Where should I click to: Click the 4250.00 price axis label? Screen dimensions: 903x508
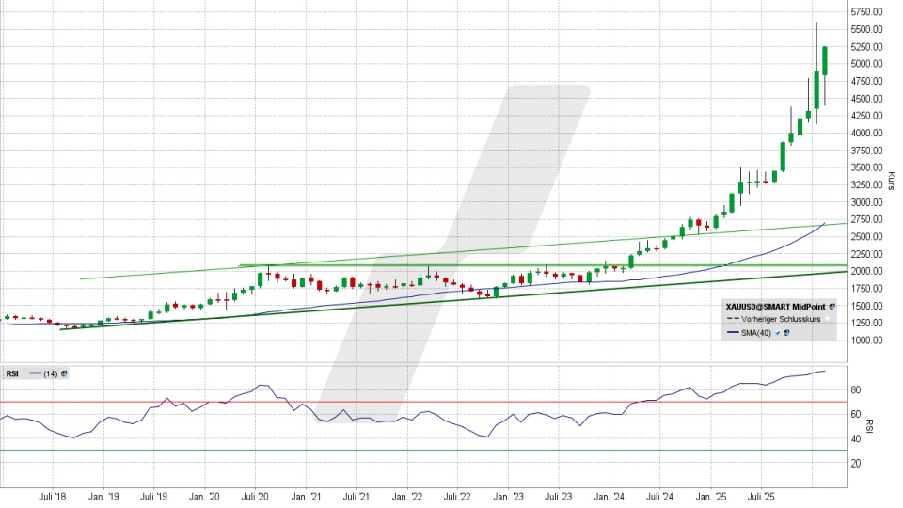pyautogui.click(x=866, y=116)
